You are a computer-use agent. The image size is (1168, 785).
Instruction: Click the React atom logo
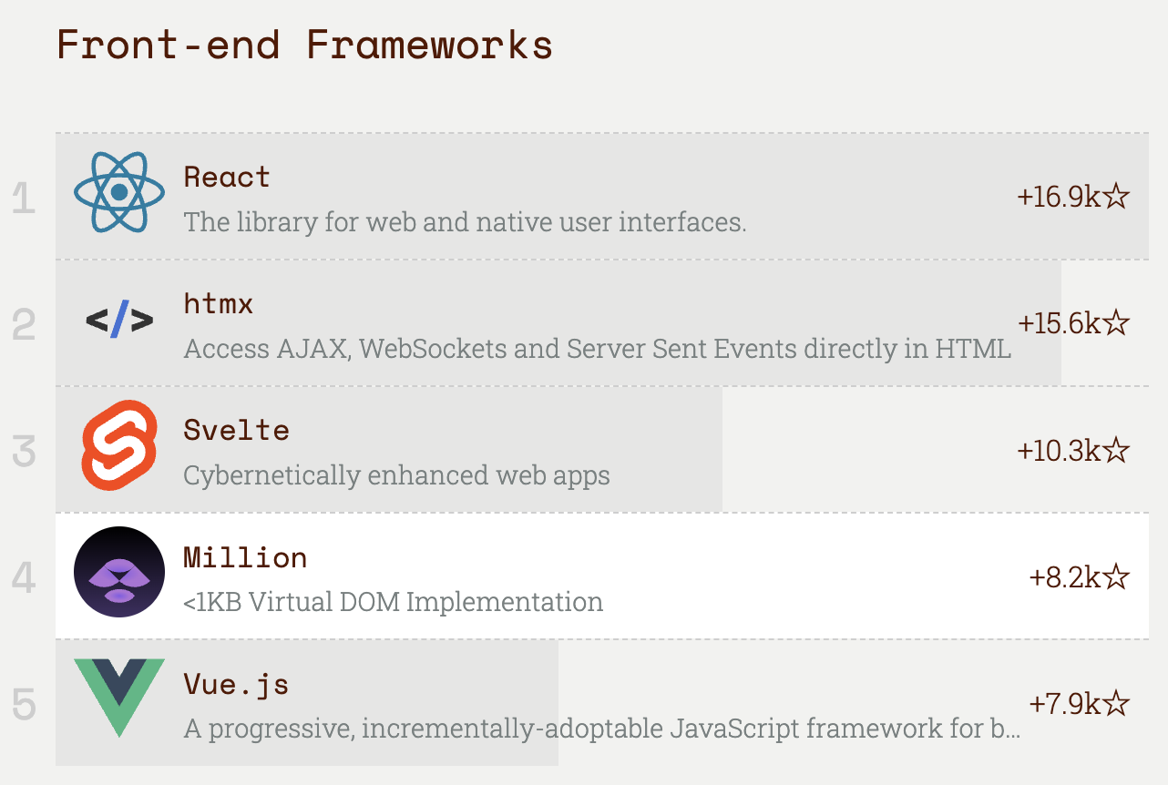tap(119, 192)
